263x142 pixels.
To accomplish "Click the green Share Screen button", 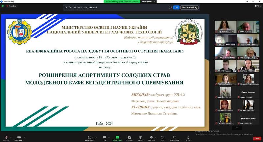I will 117,138.
